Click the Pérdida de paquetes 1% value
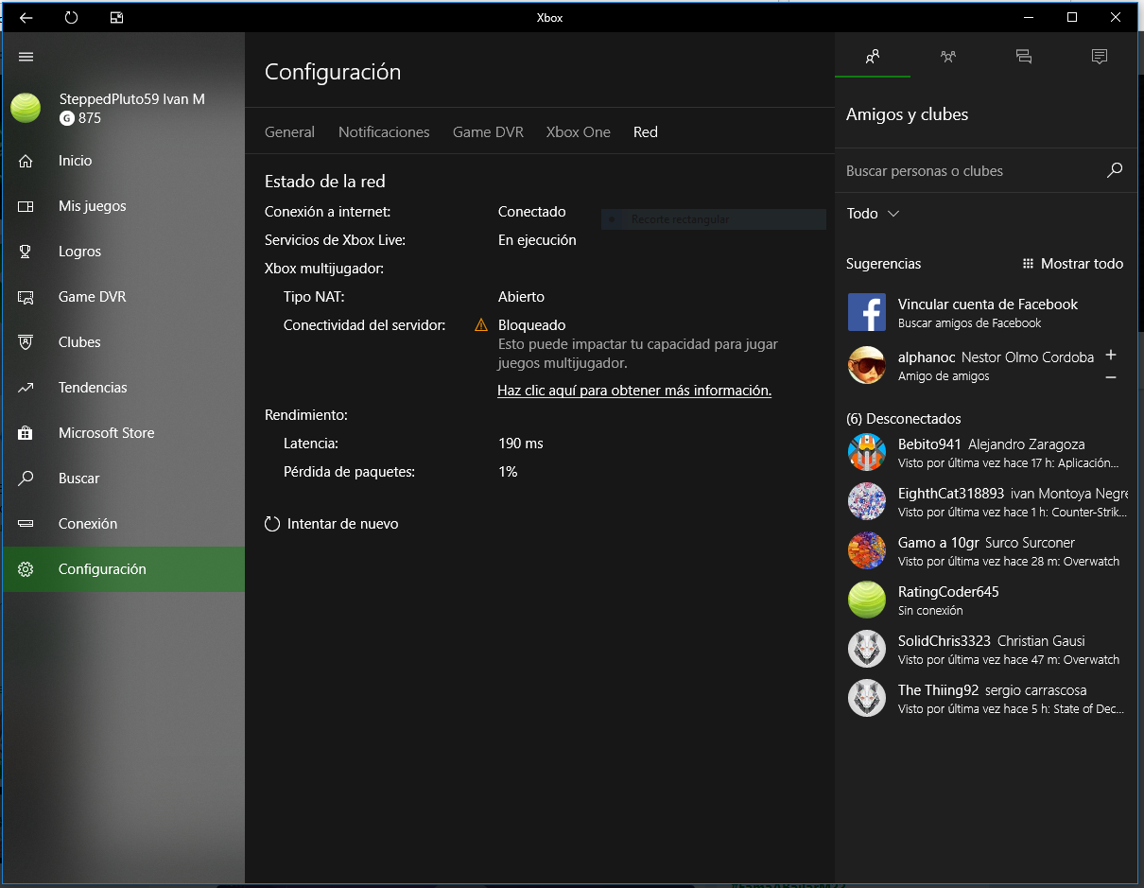The width and height of the screenshot is (1144, 888). pyautogui.click(x=508, y=472)
